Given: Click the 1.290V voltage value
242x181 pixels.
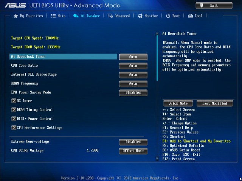Looking at the screenshot, I should click(x=92, y=150).
